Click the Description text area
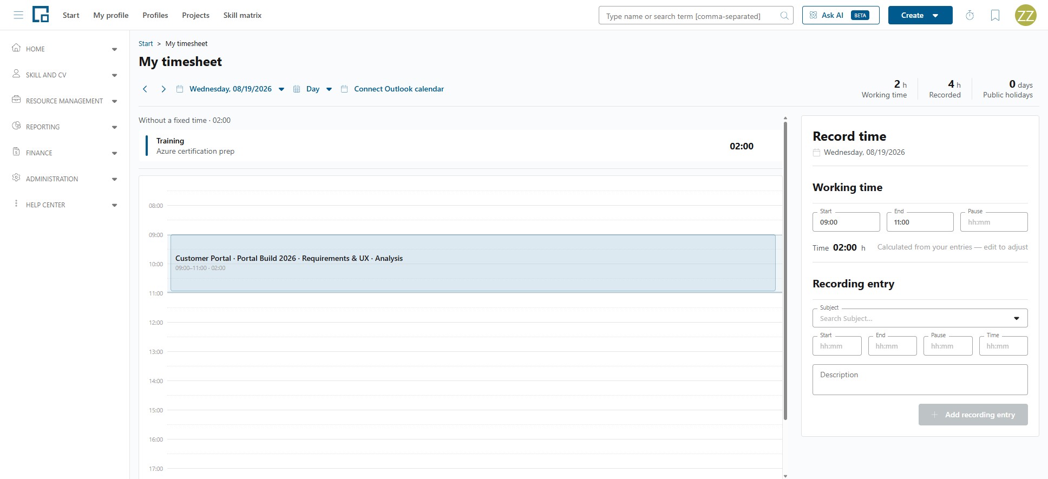 click(920, 379)
